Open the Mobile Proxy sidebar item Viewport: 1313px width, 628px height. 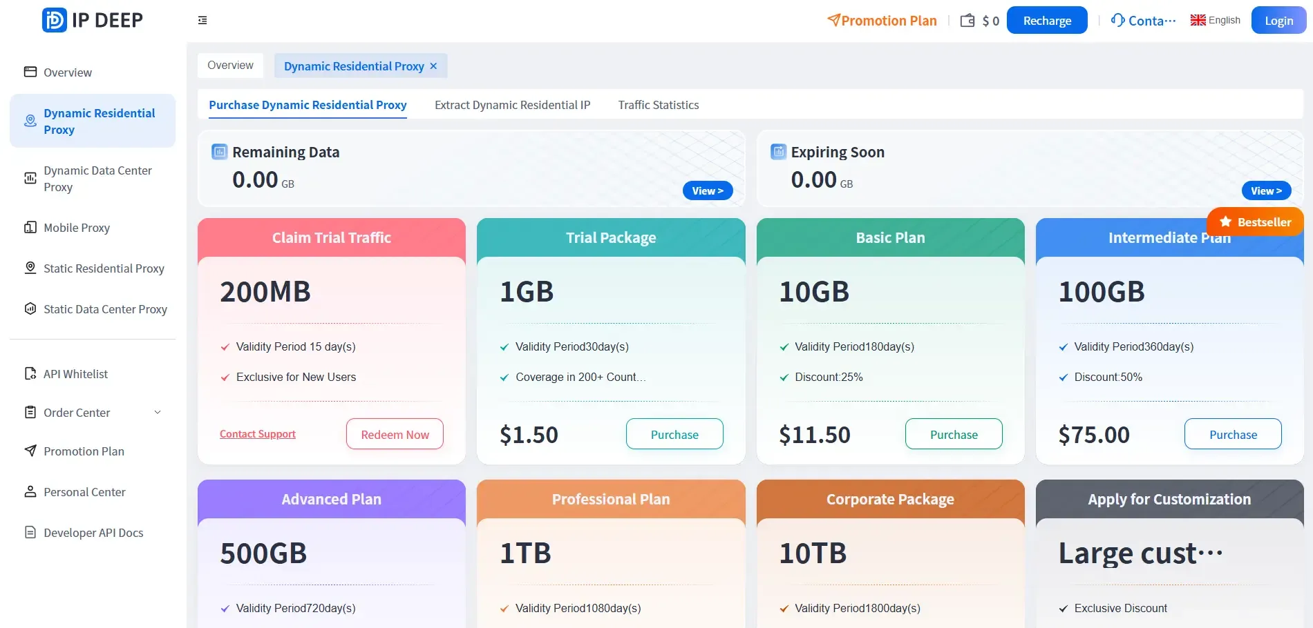tap(77, 228)
